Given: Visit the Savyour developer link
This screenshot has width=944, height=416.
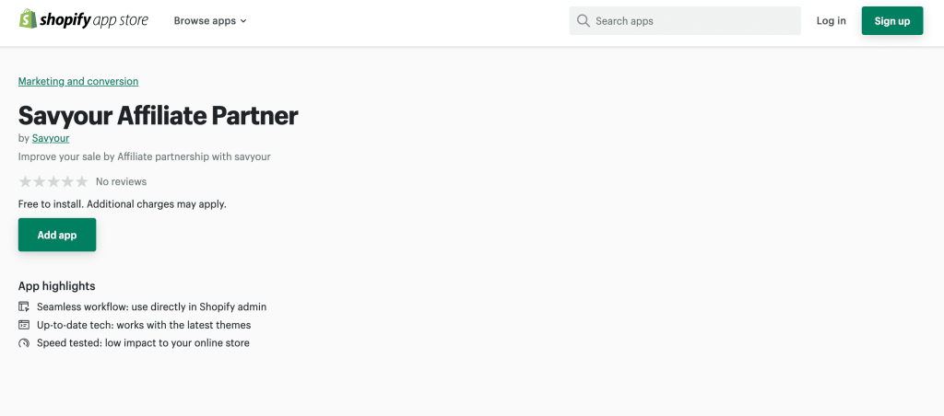Looking at the screenshot, I should coord(51,138).
